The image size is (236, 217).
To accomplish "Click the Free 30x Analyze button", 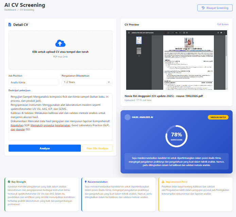I will (97, 148).
